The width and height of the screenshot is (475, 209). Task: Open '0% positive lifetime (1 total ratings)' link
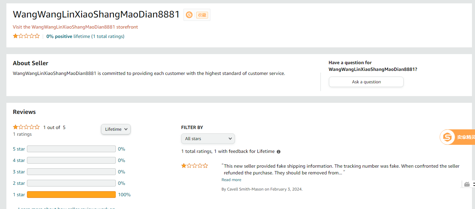click(85, 36)
